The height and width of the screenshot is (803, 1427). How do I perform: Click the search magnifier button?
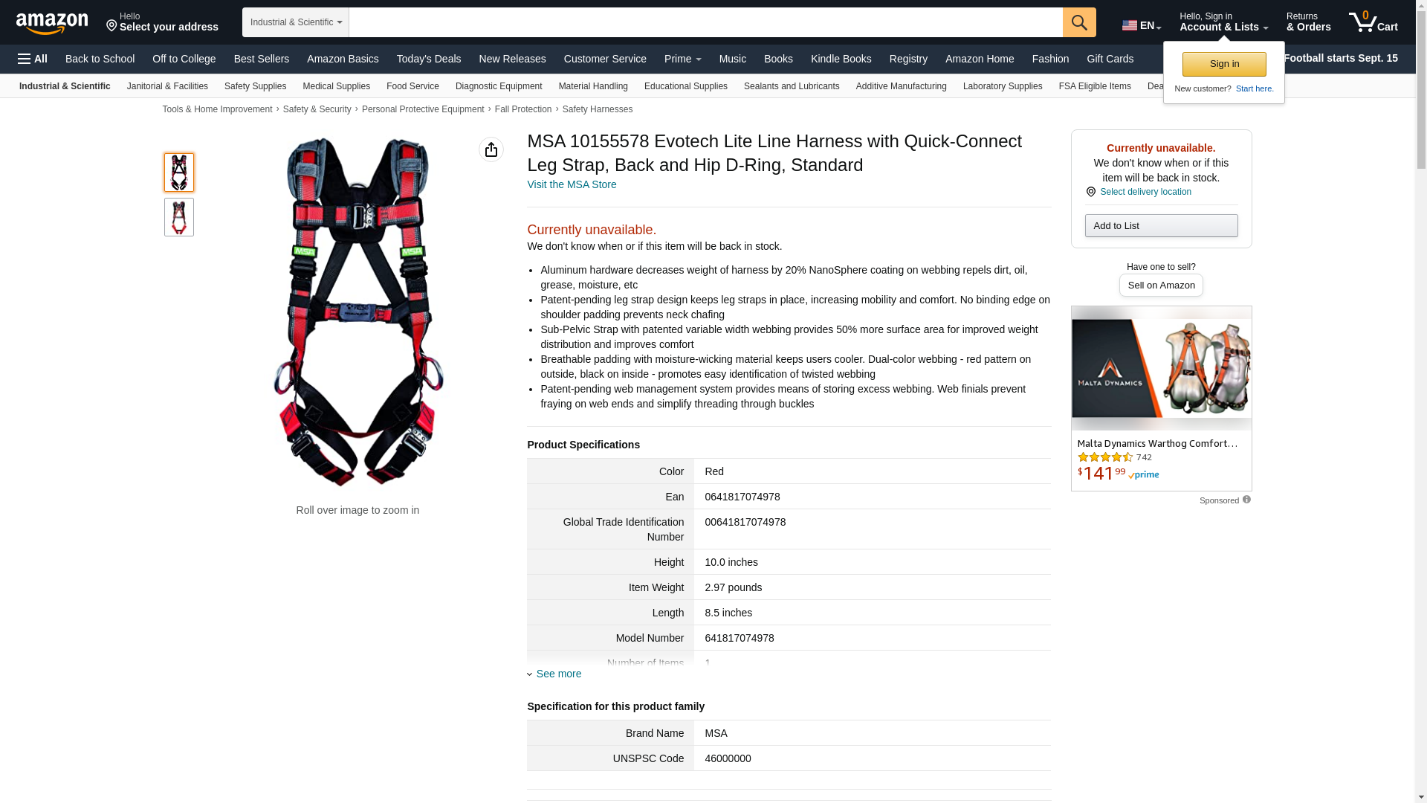point(1079,22)
